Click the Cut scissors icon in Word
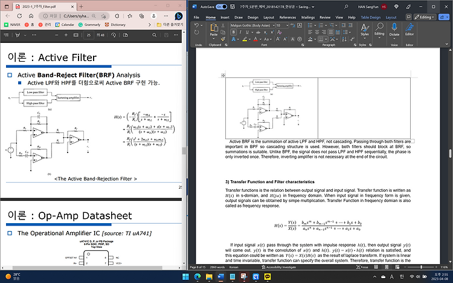The image size is (453, 283). [223, 25]
